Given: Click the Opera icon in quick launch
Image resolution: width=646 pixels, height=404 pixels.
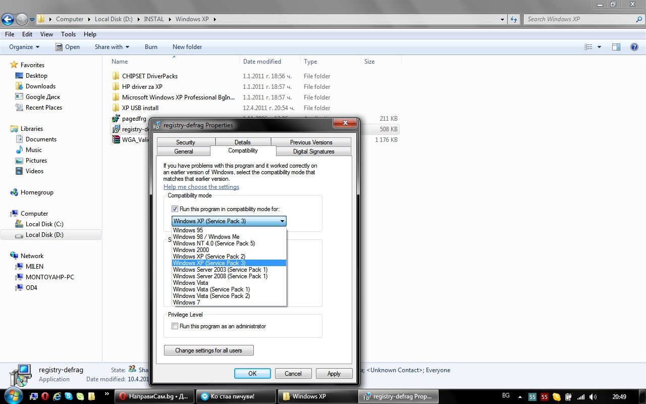Looking at the screenshot, I should 45,396.
